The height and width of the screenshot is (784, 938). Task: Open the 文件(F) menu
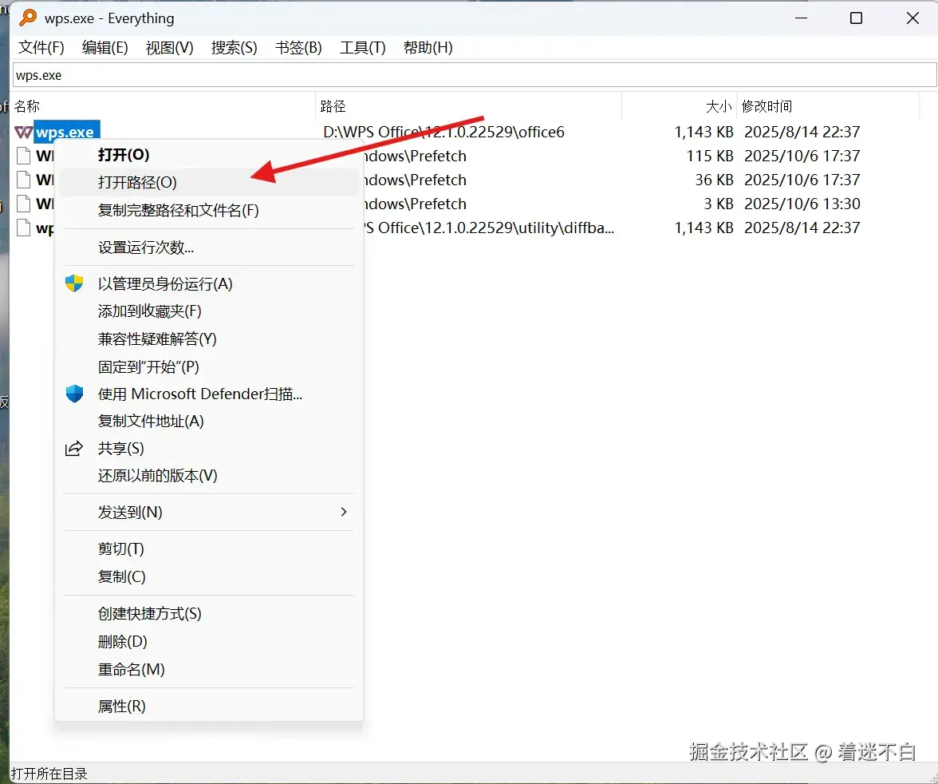coord(41,47)
